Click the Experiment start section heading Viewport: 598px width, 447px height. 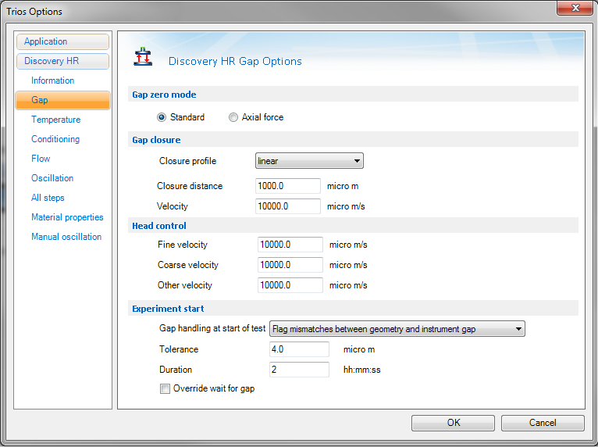pyautogui.click(x=168, y=309)
